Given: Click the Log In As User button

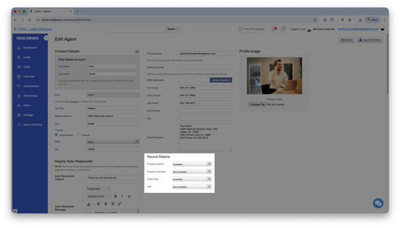Looking at the screenshot, I should [x=370, y=40].
